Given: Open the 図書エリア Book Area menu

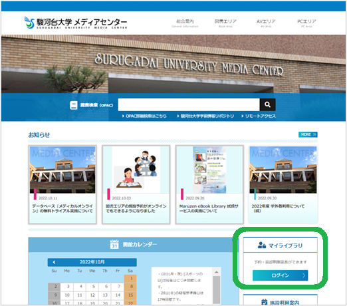Looking at the screenshot, I should [x=225, y=23].
